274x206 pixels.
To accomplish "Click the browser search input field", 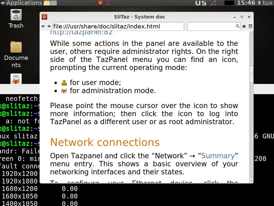I will coord(211,26).
